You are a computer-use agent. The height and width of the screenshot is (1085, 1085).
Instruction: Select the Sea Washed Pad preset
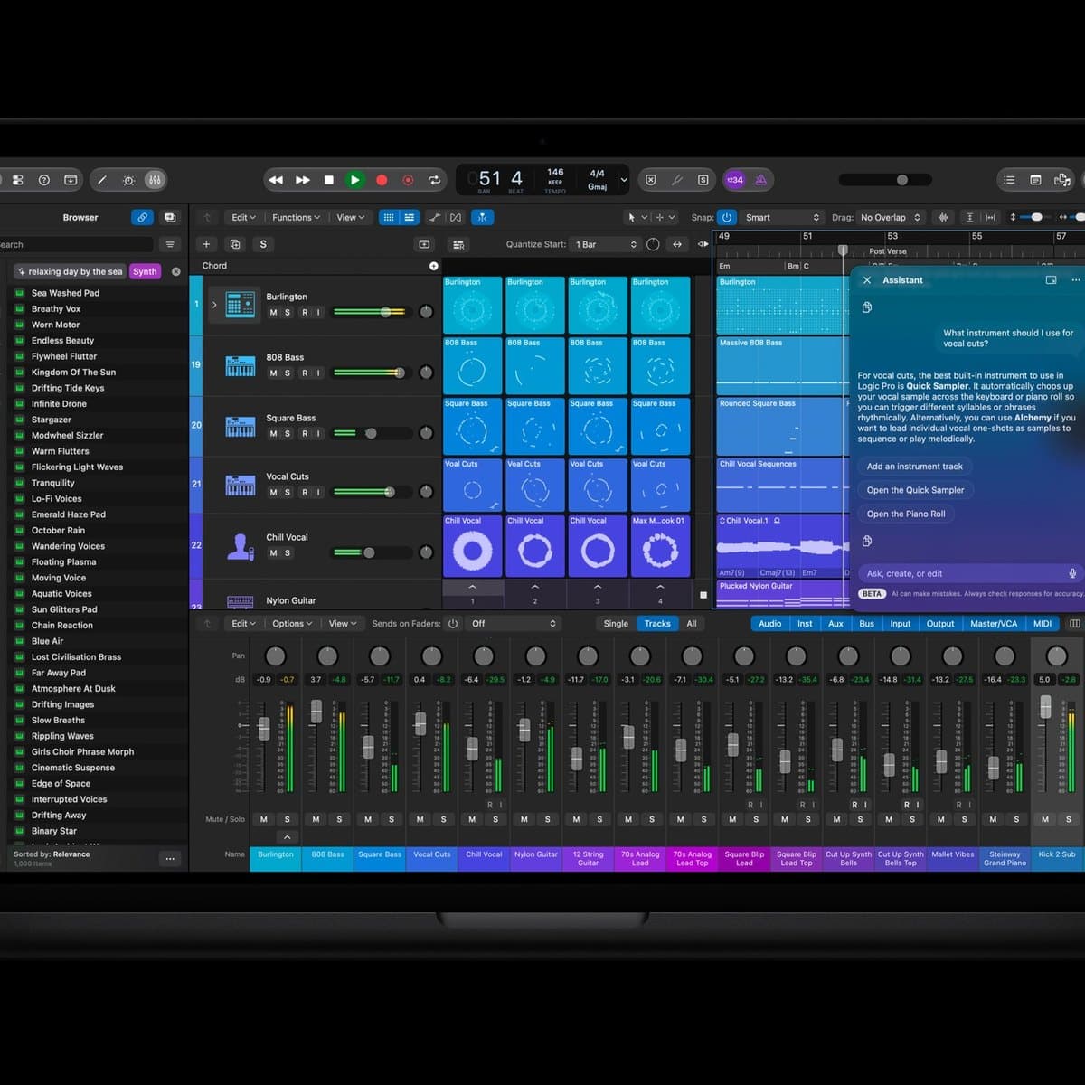pyautogui.click(x=65, y=293)
